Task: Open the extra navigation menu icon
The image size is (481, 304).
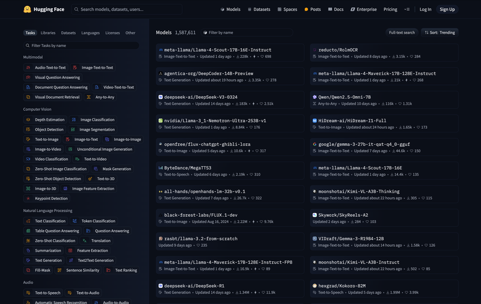Action: click(x=407, y=9)
